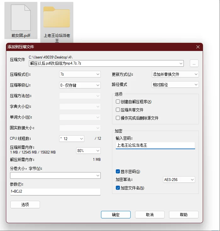
Task: Confirm with the 确定 button
Action: (x=116, y=215)
